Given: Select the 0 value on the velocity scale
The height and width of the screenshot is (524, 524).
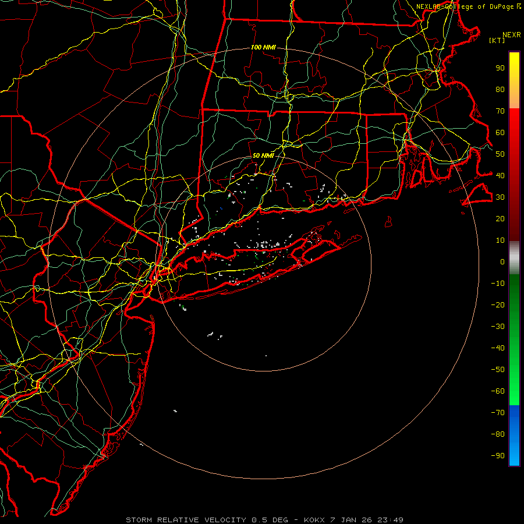Looking at the screenshot, I should pos(502,262).
